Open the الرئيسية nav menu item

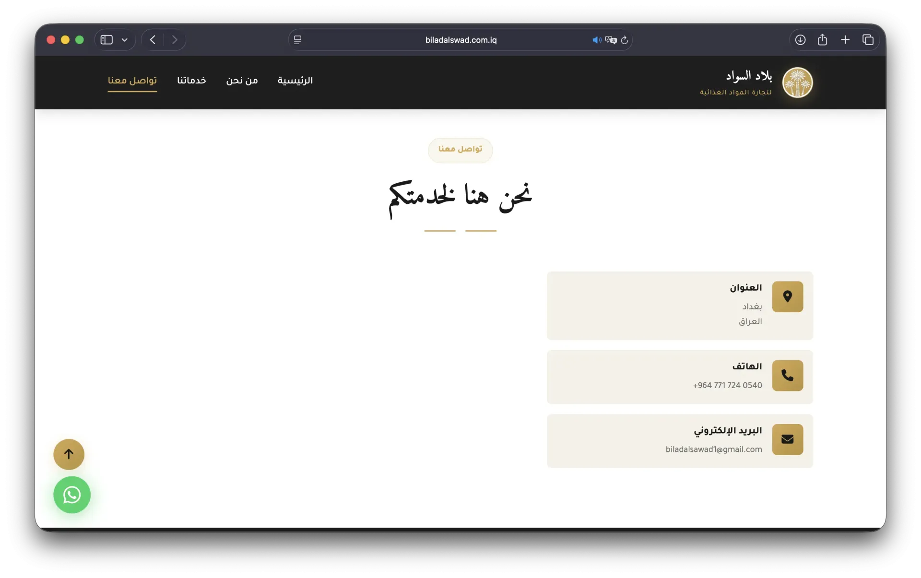pos(295,81)
